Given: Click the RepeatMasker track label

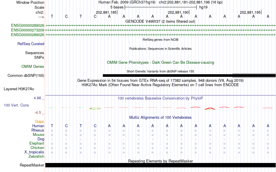Looking at the screenshot, I should (x=32, y=165).
